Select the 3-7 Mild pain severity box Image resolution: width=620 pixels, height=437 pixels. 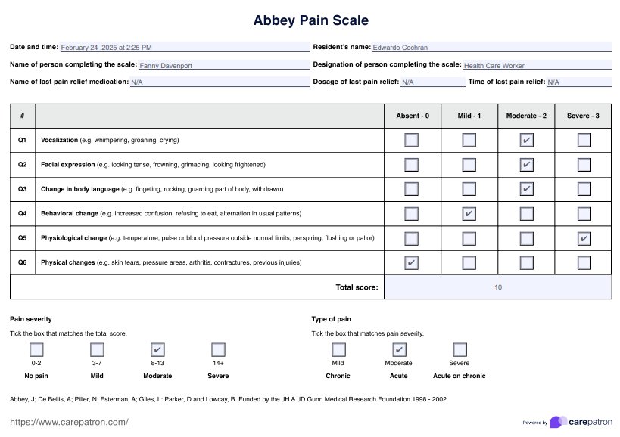click(97, 349)
